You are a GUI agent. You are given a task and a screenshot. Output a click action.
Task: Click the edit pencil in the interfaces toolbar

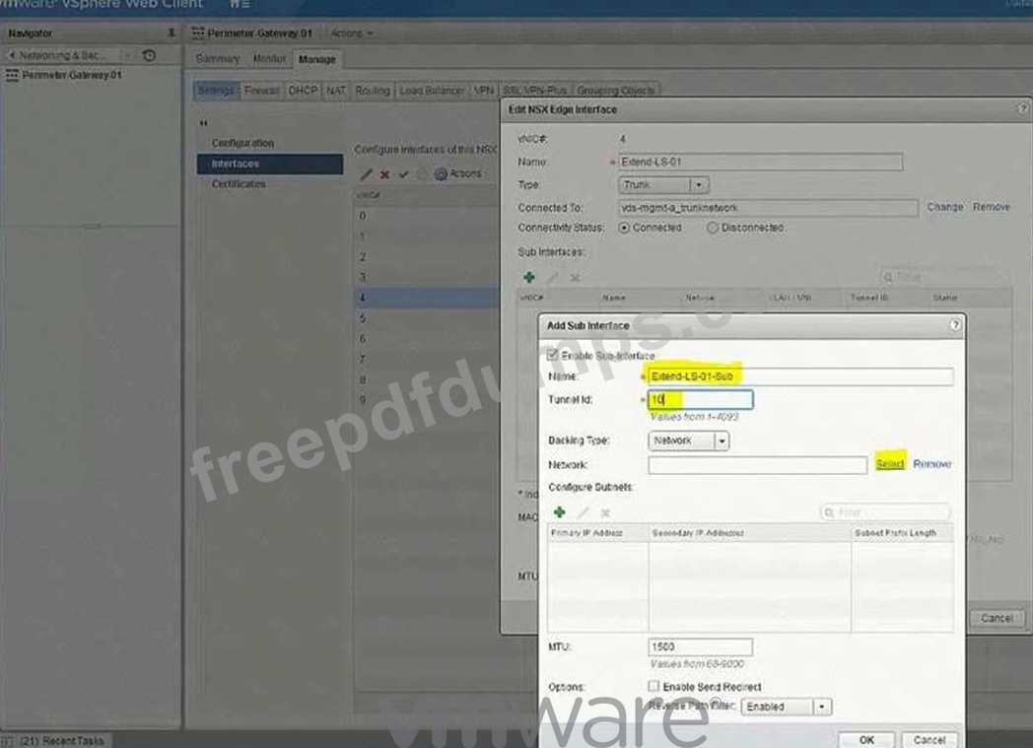pyautogui.click(x=367, y=173)
